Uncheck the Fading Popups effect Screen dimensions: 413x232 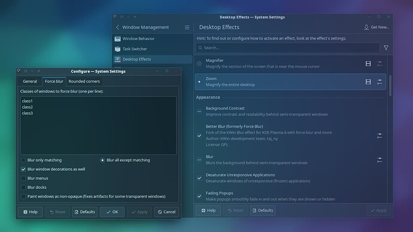pyautogui.click(x=199, y=196)
